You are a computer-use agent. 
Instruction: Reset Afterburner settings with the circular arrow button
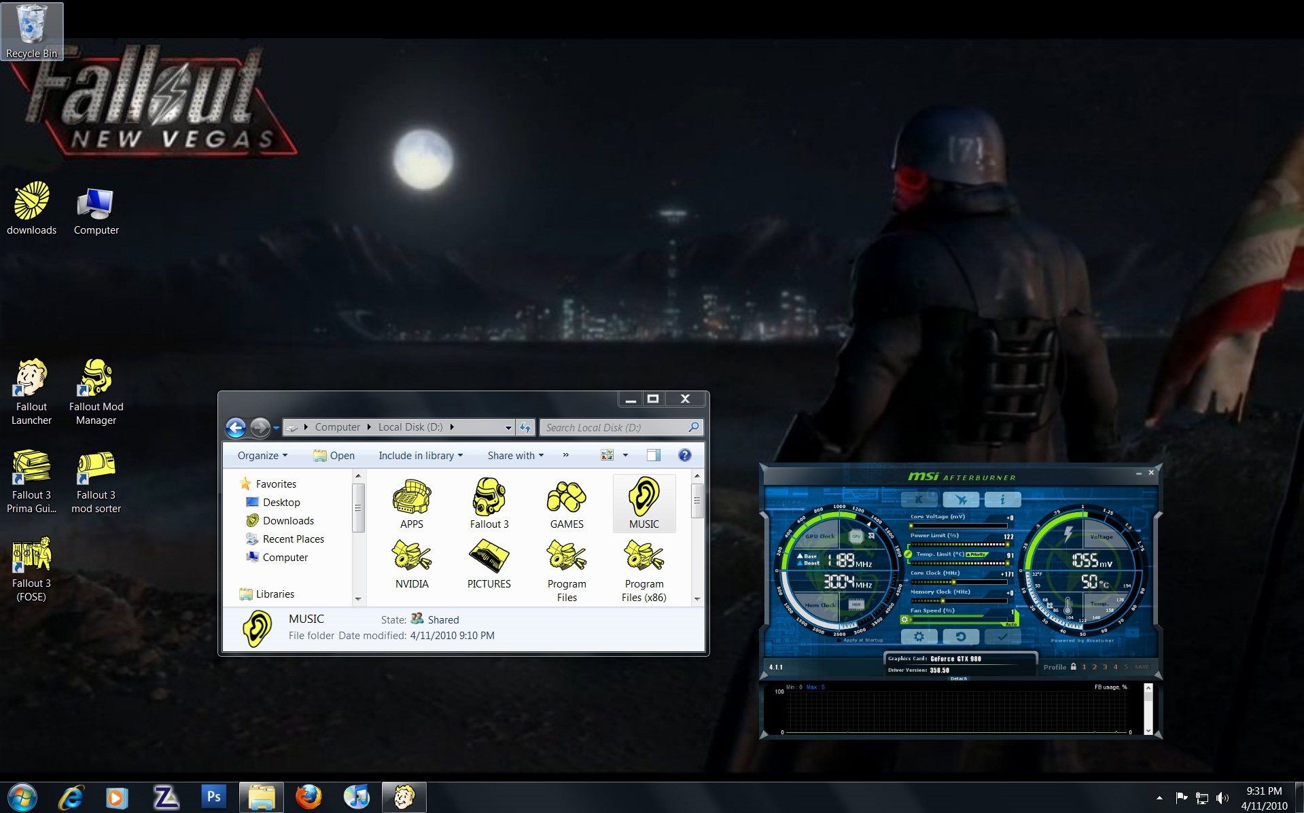click(961, 636)
